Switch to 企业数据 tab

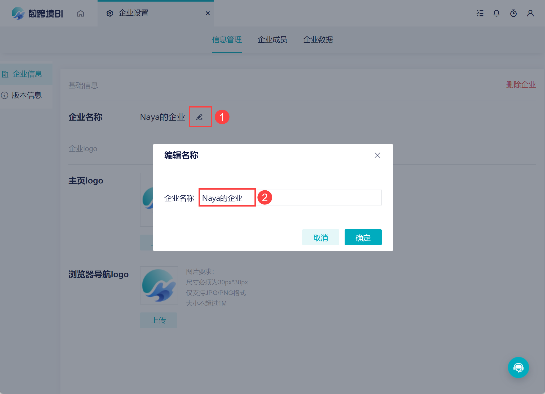click(318, 40)
